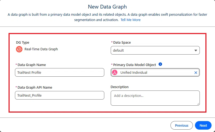215x132 pixels.
Task: Continue with the Next button
Action: pos(203,125)
